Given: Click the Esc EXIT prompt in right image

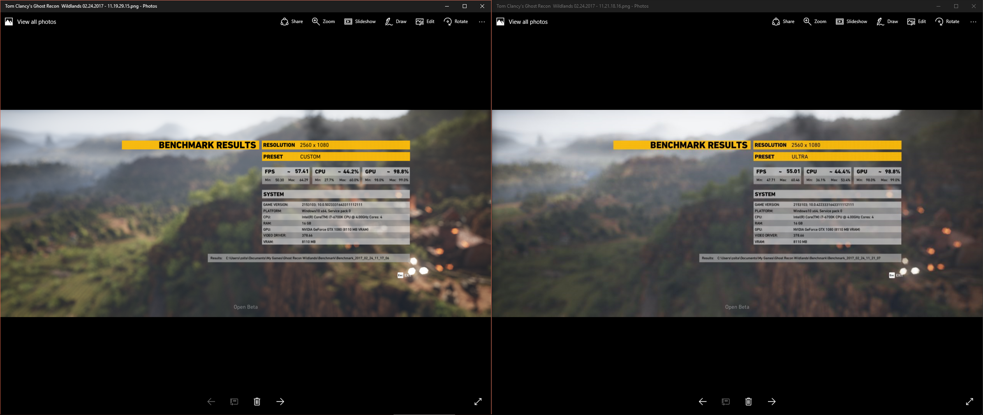Looking at the screenshot, I should [896, 275].
